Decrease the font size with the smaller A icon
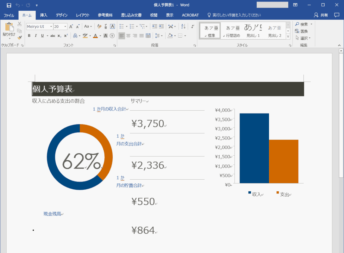This screenshot has width=344, height=253. (78, 27)
